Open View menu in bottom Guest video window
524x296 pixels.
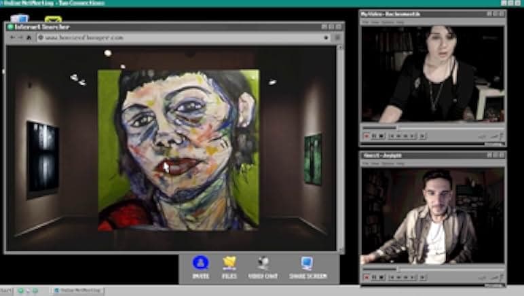(375, 163)
